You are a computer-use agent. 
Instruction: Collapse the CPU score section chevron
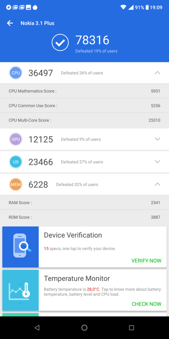pyautogui.click(x=157, y=73)
